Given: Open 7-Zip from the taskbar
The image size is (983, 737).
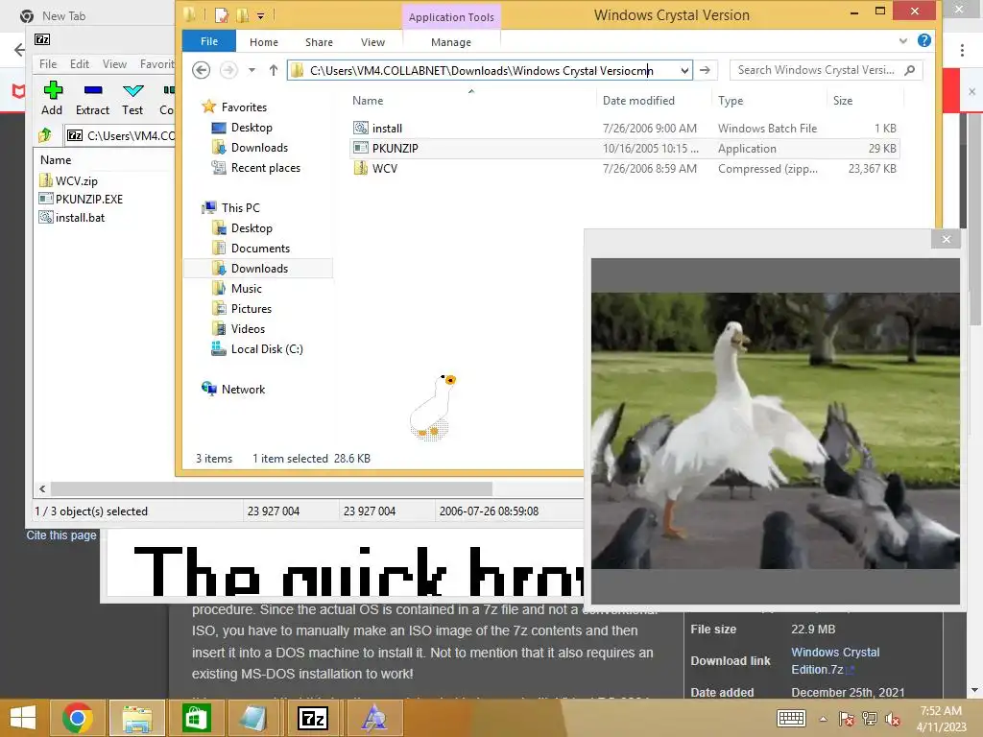Looking at the screenshot, I should tap(312, 718).
